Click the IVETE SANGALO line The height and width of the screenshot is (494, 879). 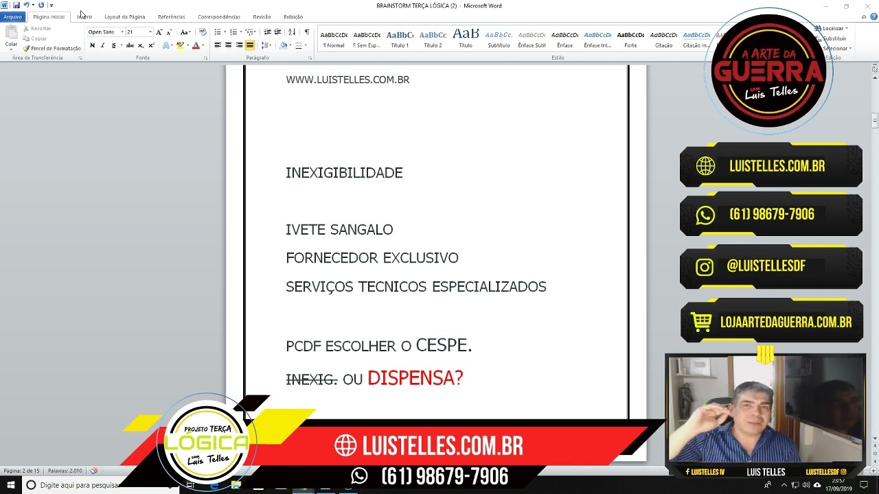[x=339, y=230]
